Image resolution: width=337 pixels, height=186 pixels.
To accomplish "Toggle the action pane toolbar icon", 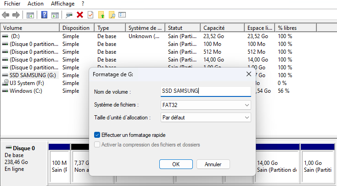I will (x=55, y=15).
